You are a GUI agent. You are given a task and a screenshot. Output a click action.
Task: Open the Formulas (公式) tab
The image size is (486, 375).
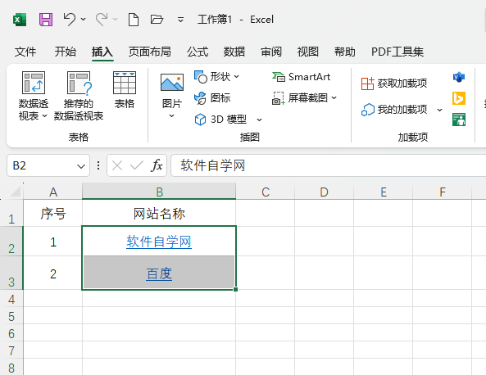pyautogui.click(x=198, y=52)
